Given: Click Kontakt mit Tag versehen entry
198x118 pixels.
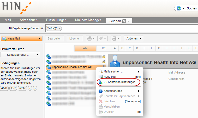Looking at the screenshot, I should 119,96.
